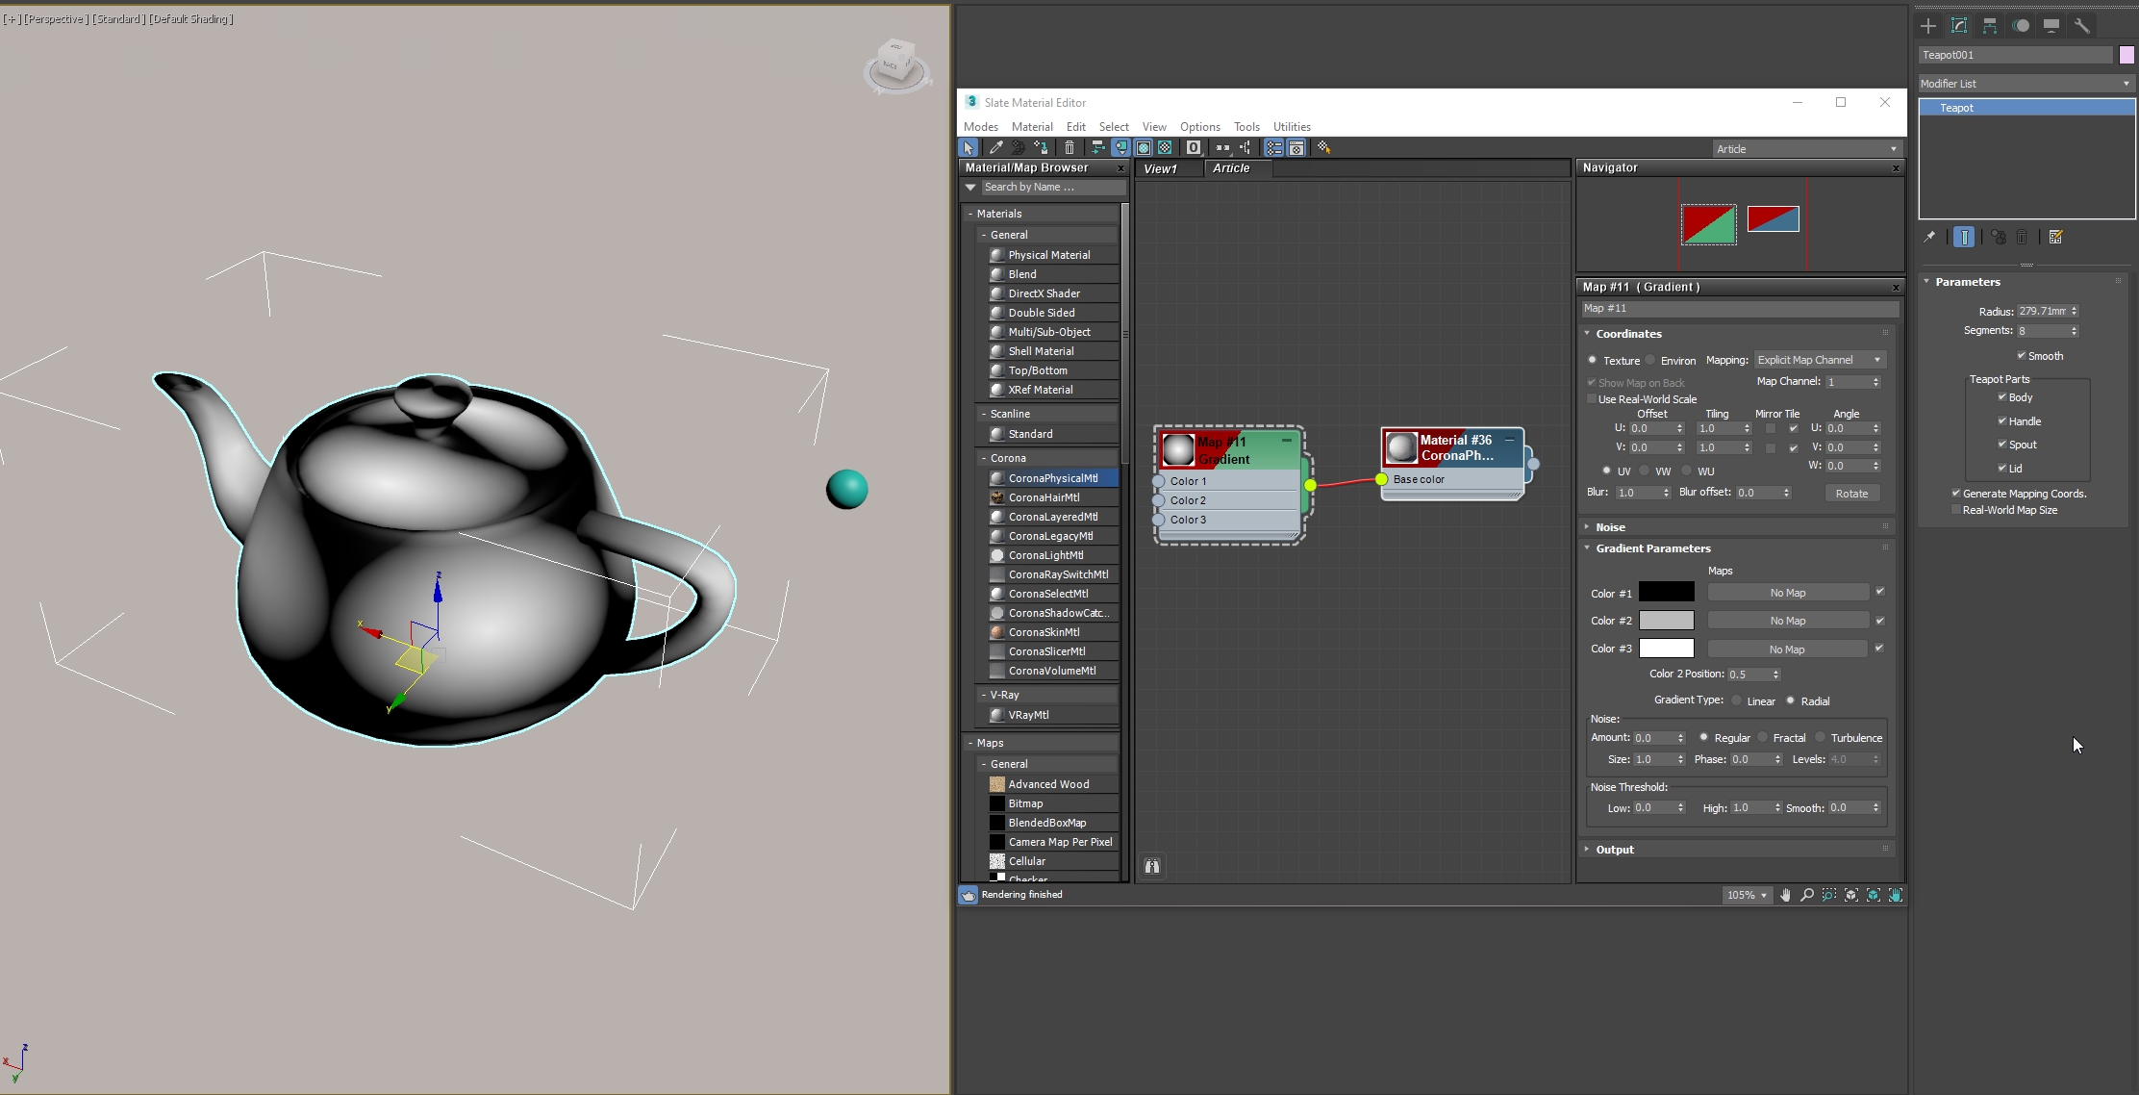Select the Pan tool hand icon

(x=1785, y=895)
